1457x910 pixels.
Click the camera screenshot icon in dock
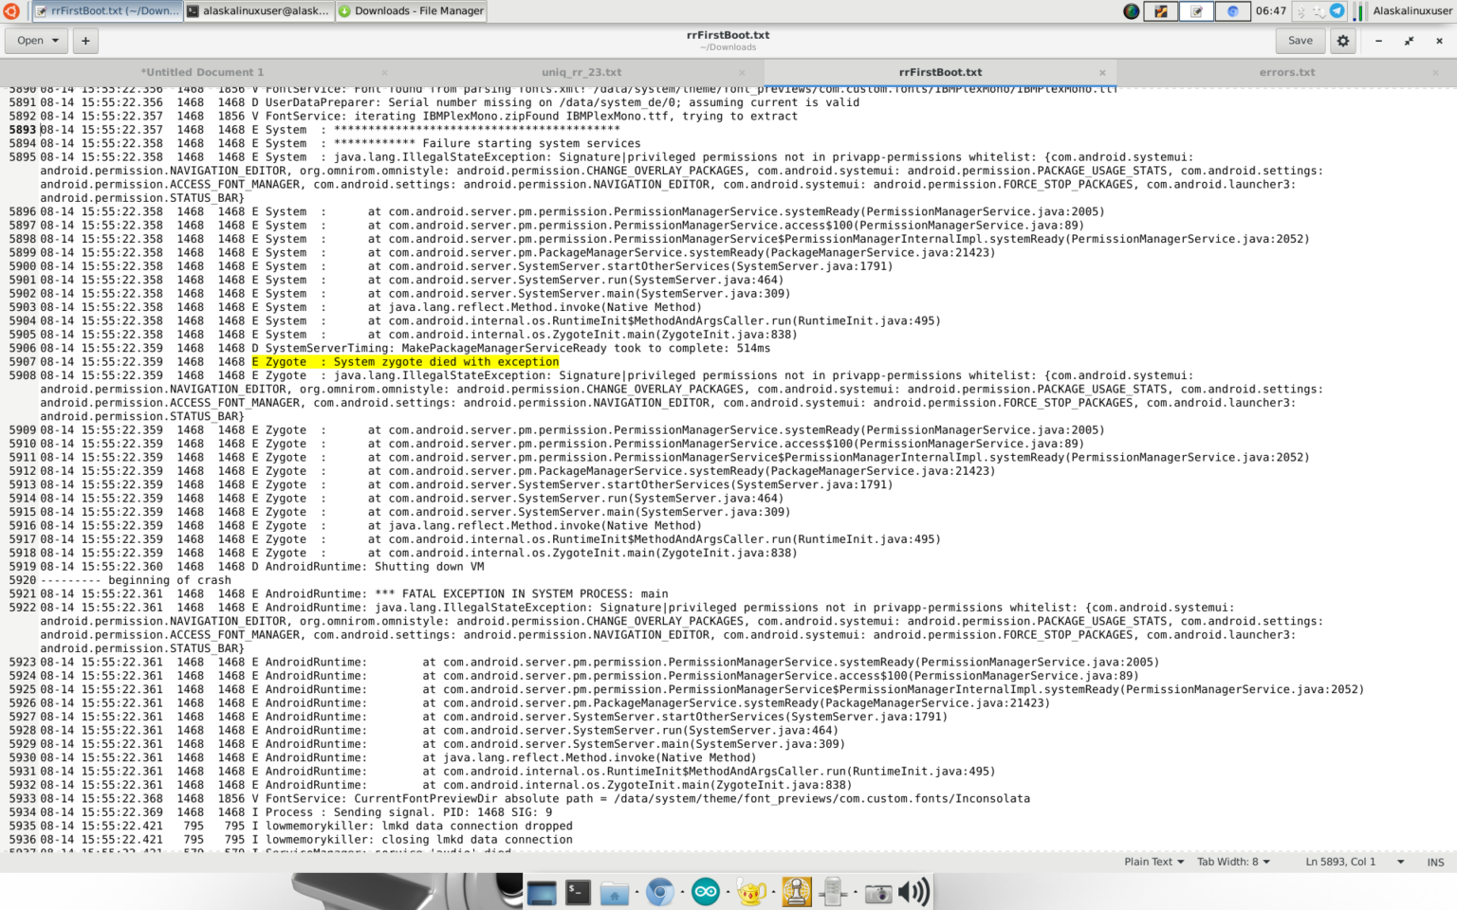(878, 892)
